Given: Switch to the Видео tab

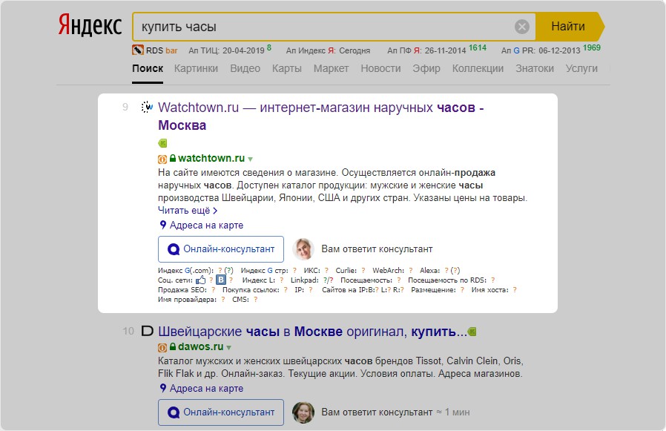Looking at the screenshot, I should pos(245,68).
